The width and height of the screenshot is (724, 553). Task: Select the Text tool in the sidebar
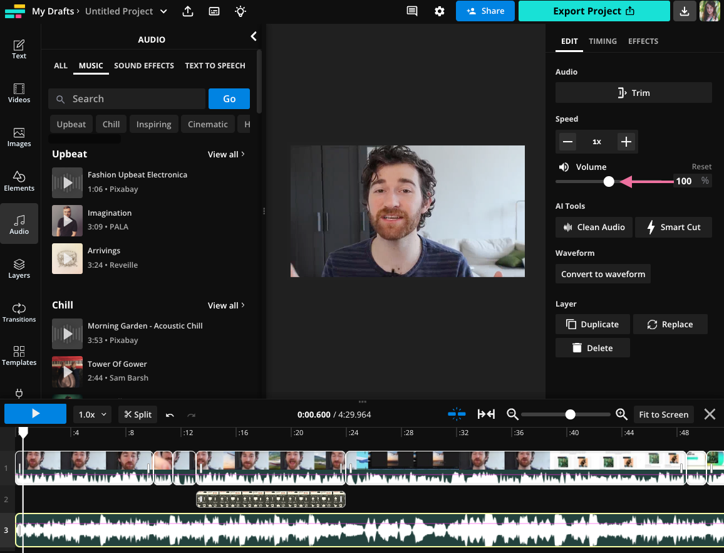pyautogui.click(x=19, y=49)
